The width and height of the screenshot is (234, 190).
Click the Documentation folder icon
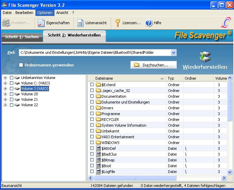(x=98, y=96)
